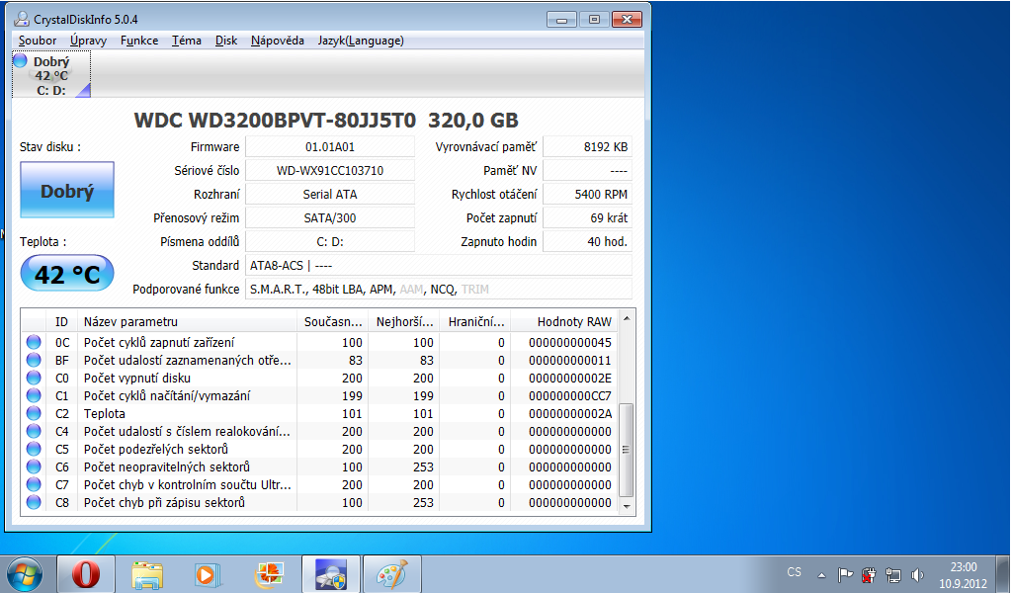Click the ATA8-ACS standard field
The width and height of the screenshot is (1012, 593).
tap(438, 265)
